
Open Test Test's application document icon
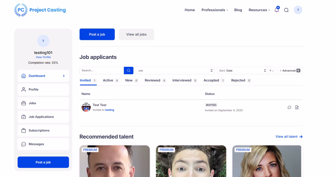click(x=297, y=108)
